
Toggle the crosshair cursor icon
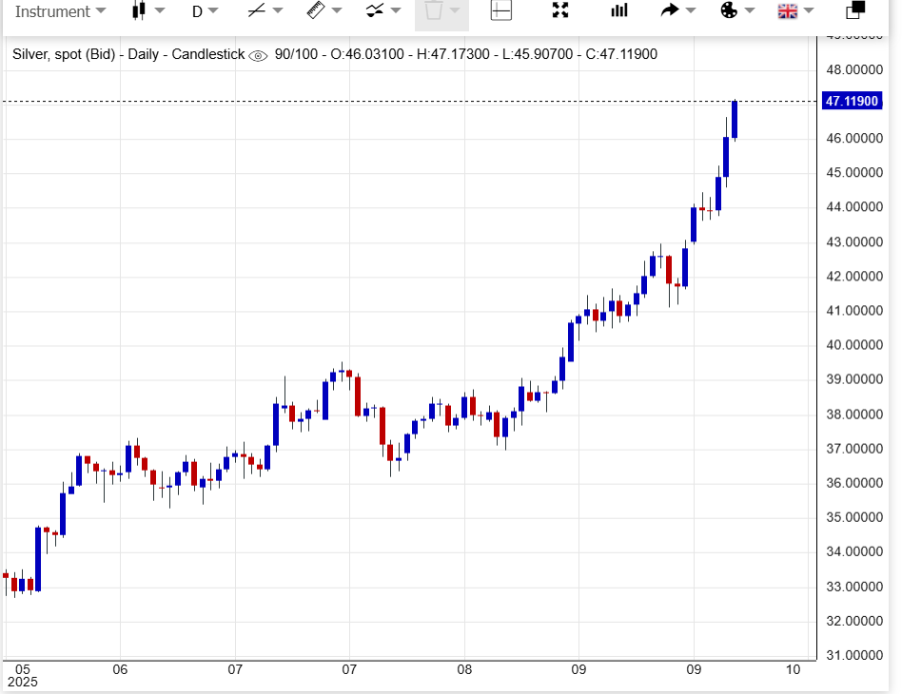point(501,10)
